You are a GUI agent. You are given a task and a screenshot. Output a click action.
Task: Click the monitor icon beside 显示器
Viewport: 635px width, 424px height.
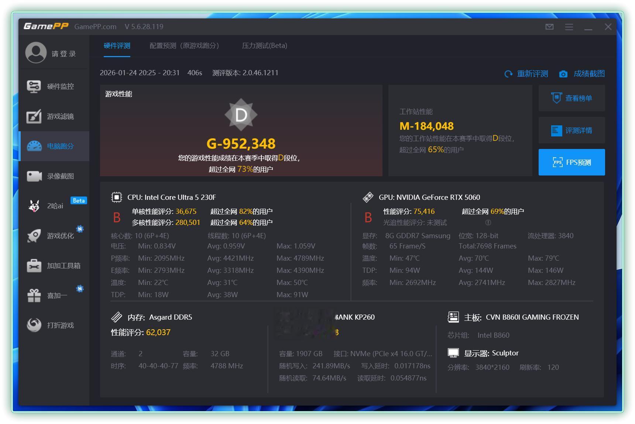click(x=453, y=353)
